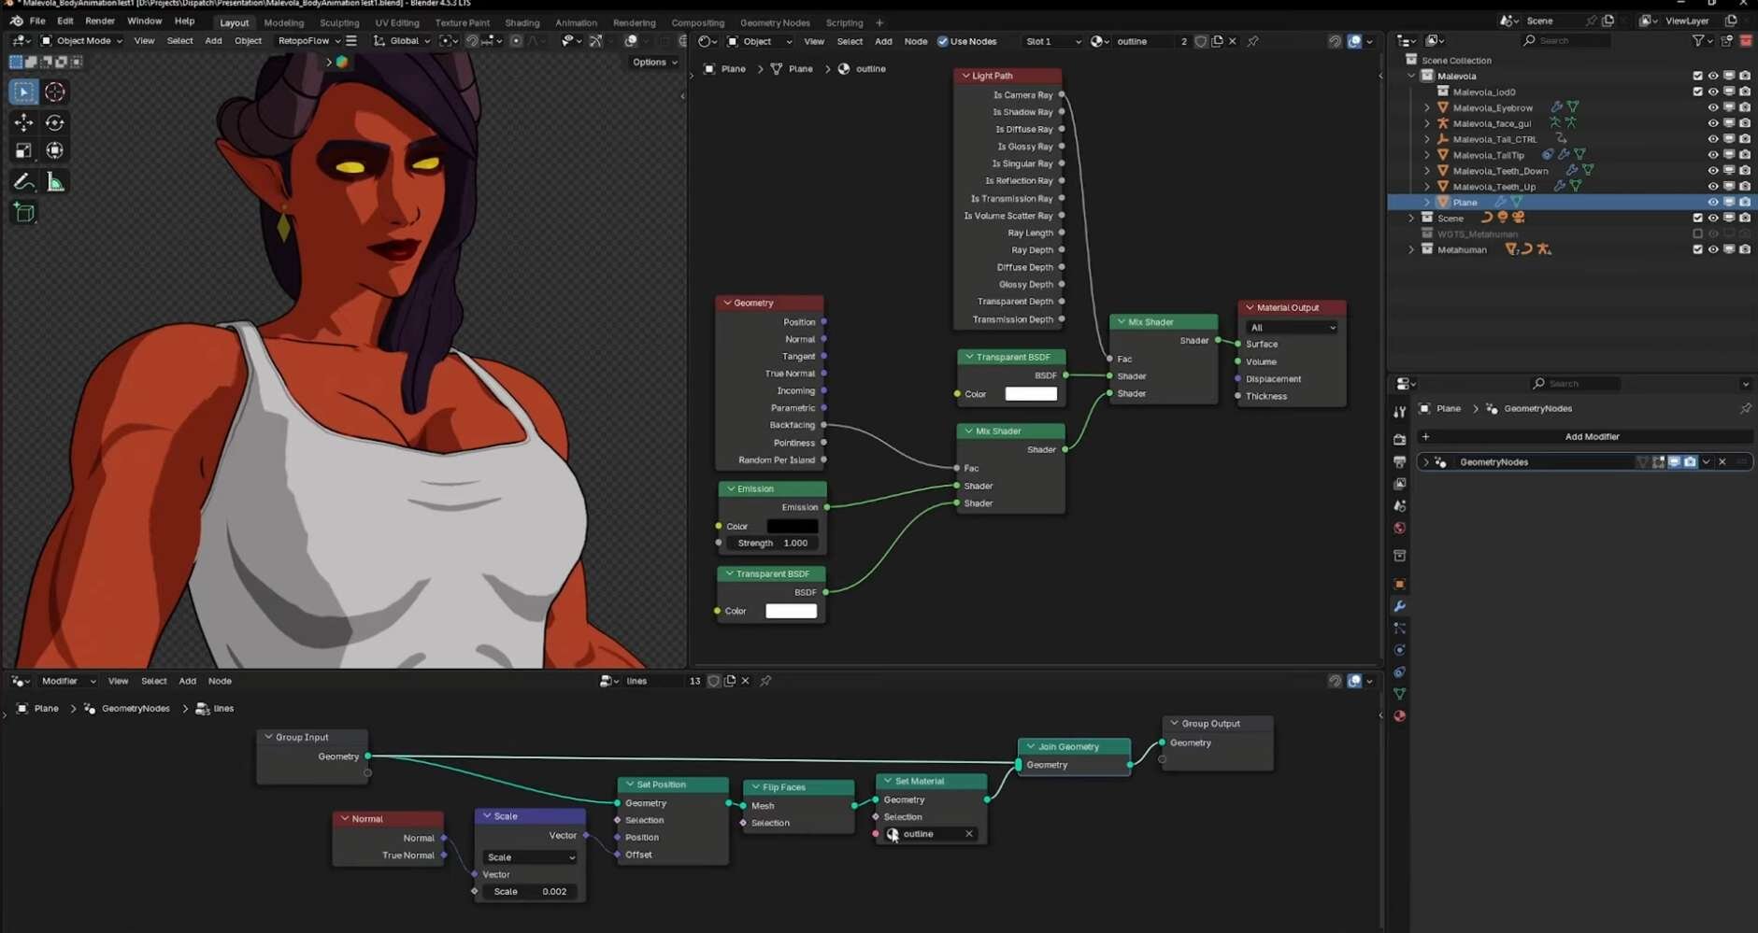Open the Render menu

click(100, 21)
